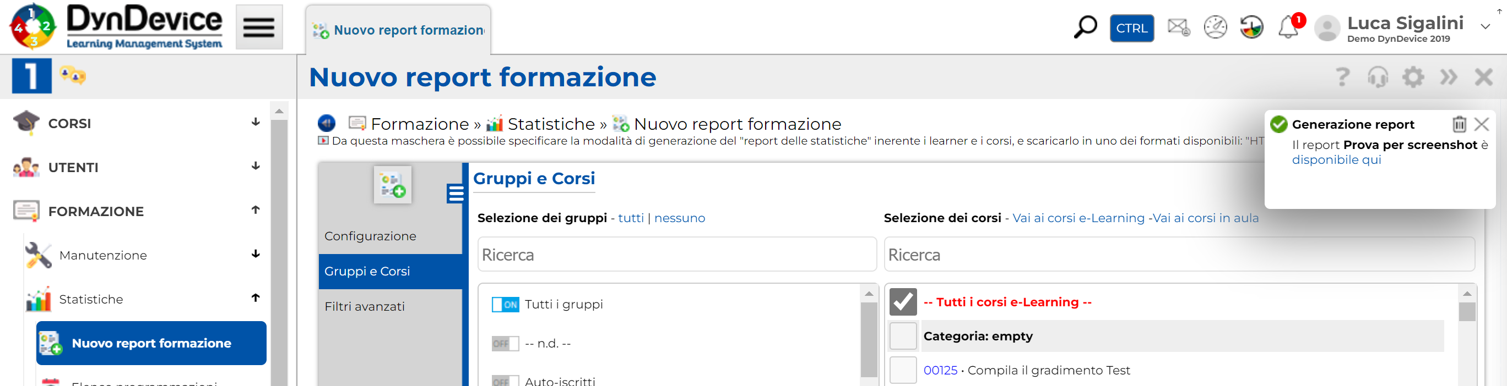Turn off the Tutti i gruppi switch
Viewport: 1507px width, 386px height.
coord(505,304)
